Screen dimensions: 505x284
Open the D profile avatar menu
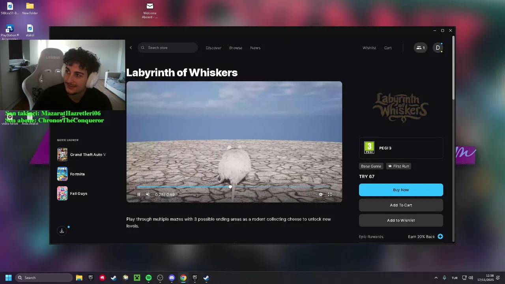coord(438,48)
